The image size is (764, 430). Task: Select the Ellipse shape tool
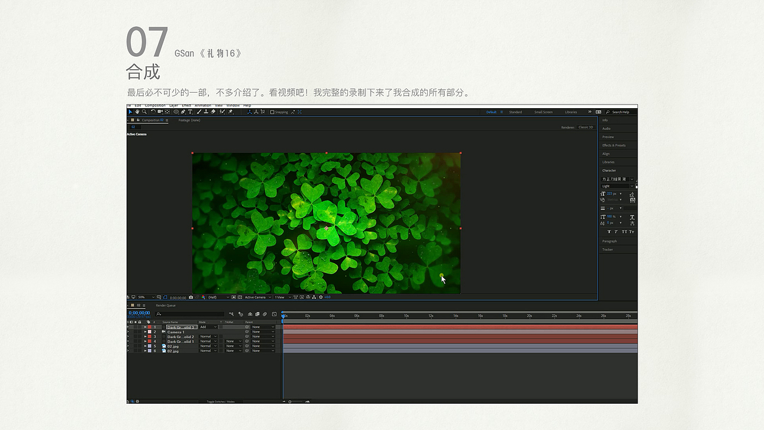click(176, 112)
